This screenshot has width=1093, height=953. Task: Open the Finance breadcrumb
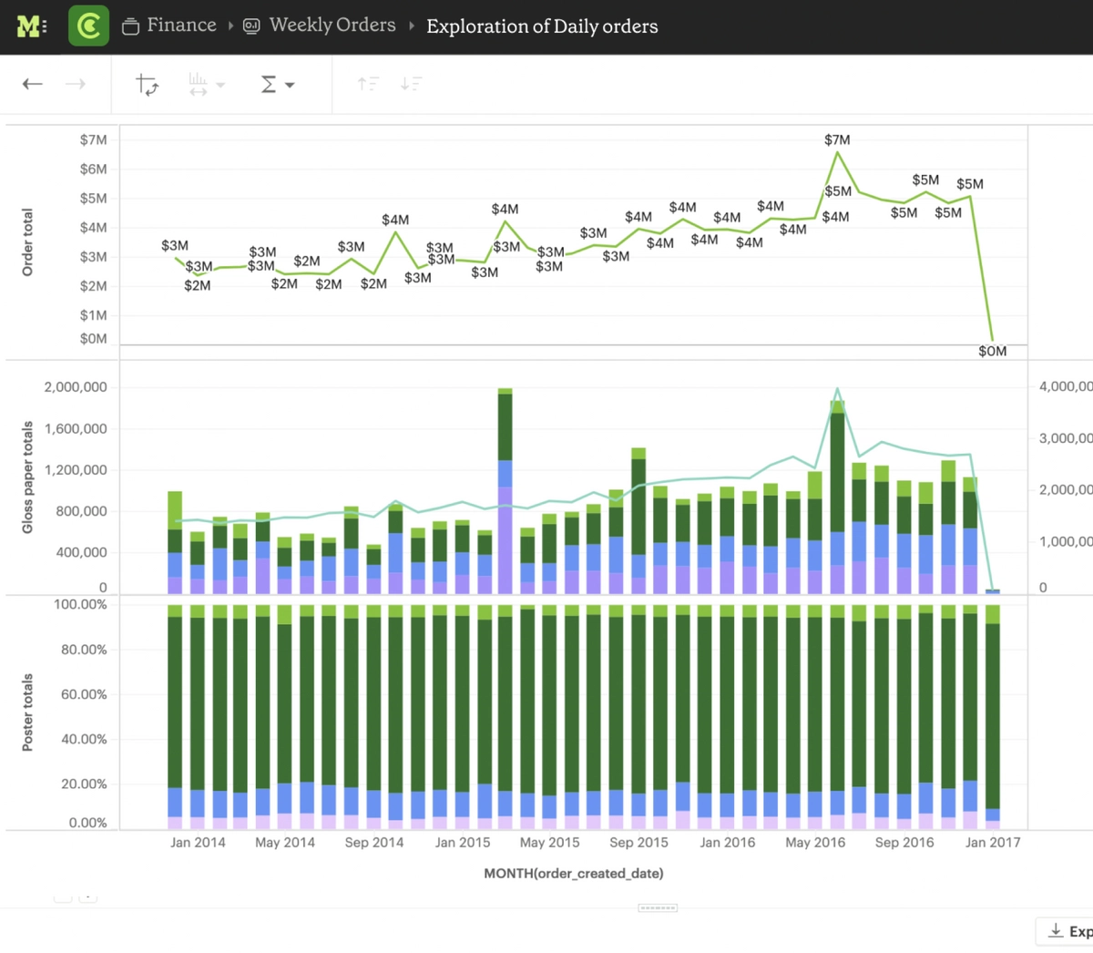180,25
